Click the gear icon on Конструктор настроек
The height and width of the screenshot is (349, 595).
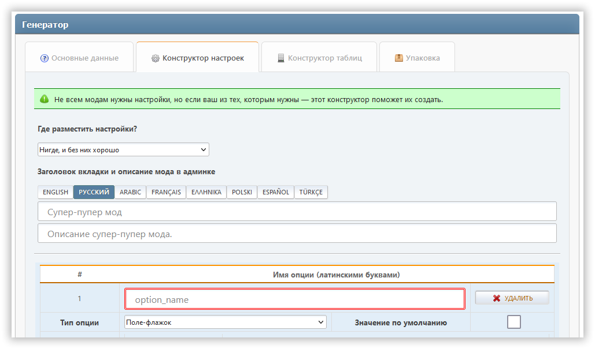pos(155,58)
